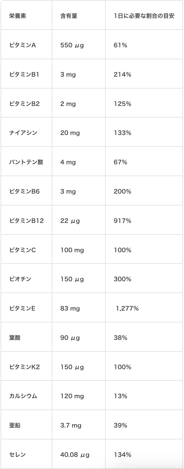Click the ビタミンC nutrient name
184x469 pixels.
pos(23,250)
